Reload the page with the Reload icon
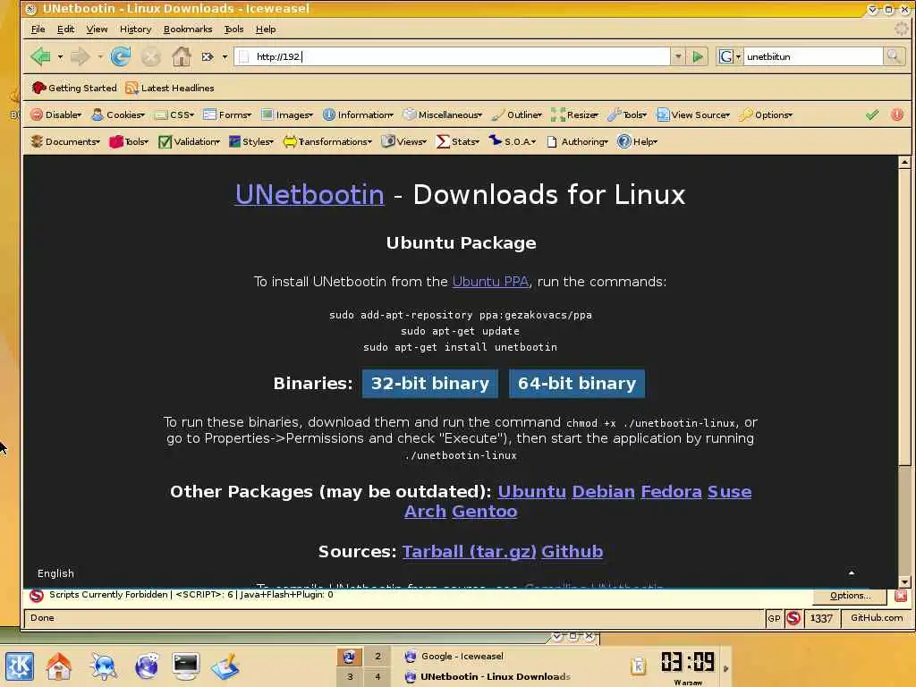Viewport: 916px width, 687px height. coord(121,56)
